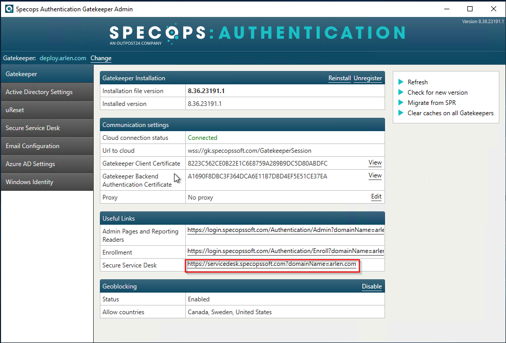Click the Installation file version label

[133, 91]
